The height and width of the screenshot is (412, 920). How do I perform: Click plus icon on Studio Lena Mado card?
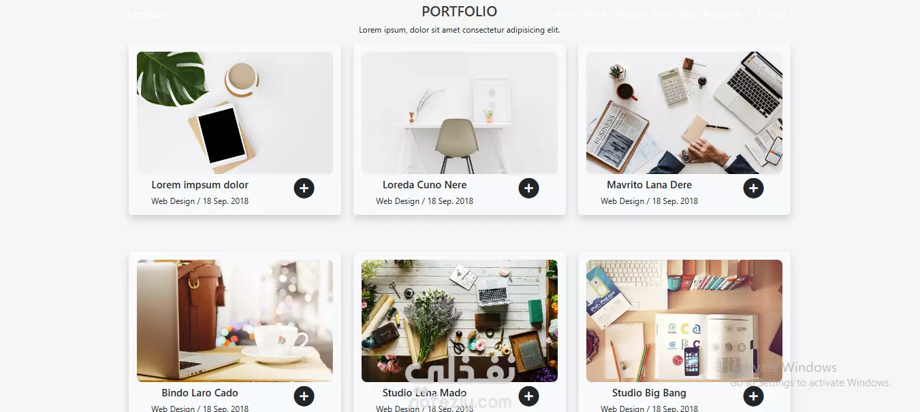pos(528,396)
